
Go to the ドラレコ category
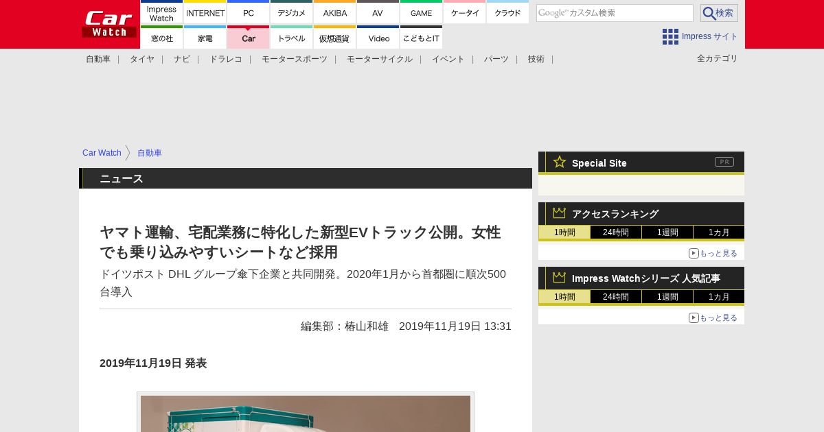point(226,59)
